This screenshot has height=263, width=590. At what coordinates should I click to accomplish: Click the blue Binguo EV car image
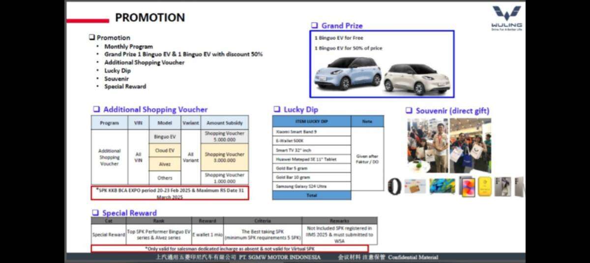(348, 74)
